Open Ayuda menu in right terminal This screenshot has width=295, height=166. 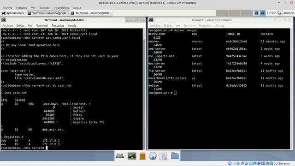[x=219, y=26]
